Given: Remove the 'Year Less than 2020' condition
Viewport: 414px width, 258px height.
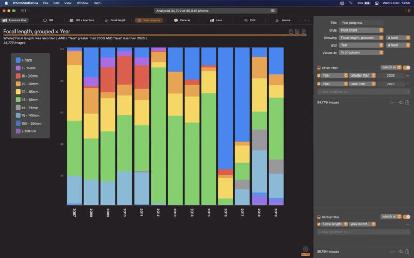Looking at the screenshot, I should [x=408, y=83].
